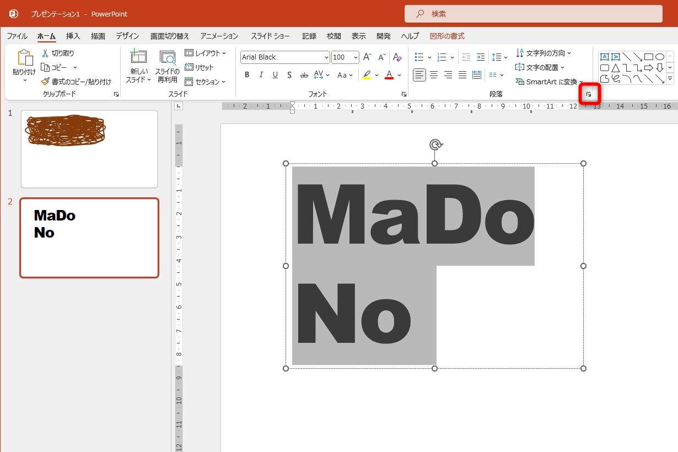Switch to the 図形の書式 (Shape Format) tab

pos(447,36)
